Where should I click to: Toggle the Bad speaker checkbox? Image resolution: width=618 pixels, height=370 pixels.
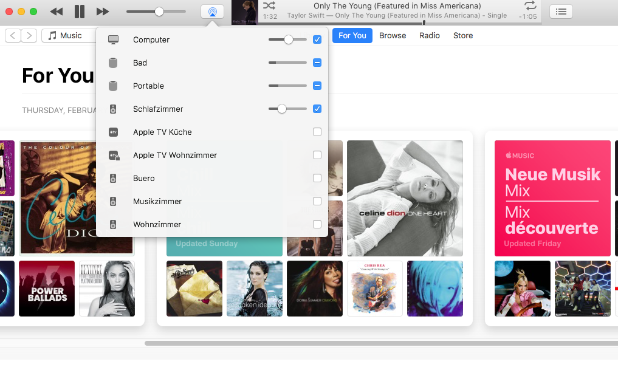pyautogui.click(x=317, y=63)
